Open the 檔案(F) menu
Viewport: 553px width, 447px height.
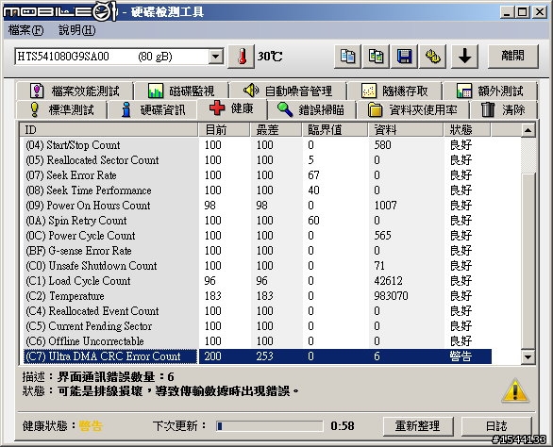26,30
